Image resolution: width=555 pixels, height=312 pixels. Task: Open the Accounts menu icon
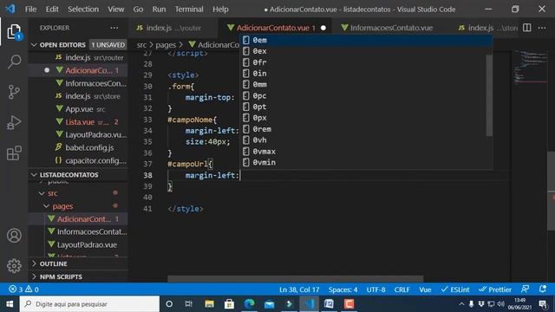pyautogui.click(x=14, y=235)
